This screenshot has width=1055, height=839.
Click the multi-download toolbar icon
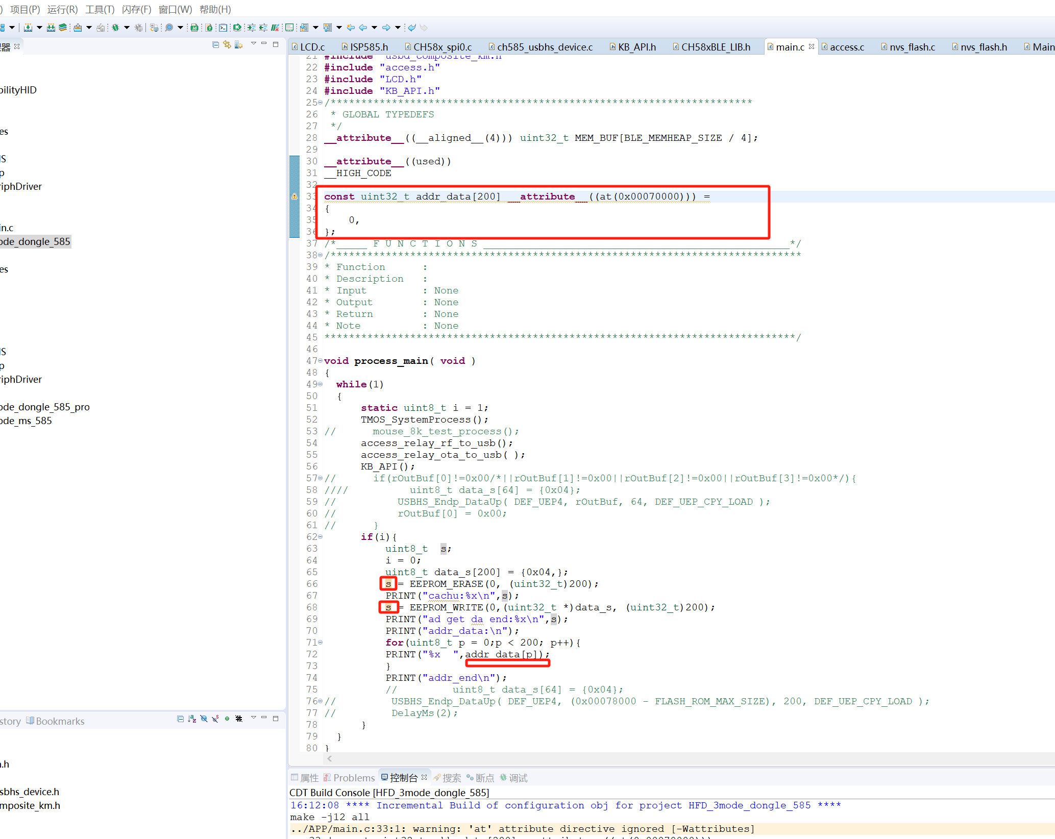51,28
